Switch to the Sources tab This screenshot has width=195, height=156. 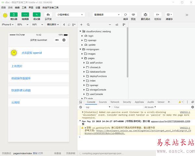(103, 102)
